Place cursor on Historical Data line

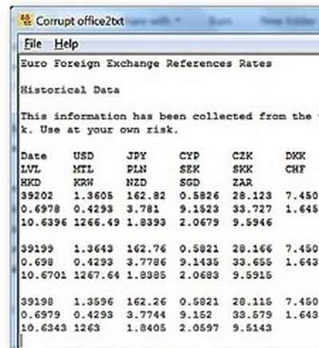pyautogui.click(x=70, y=90)
